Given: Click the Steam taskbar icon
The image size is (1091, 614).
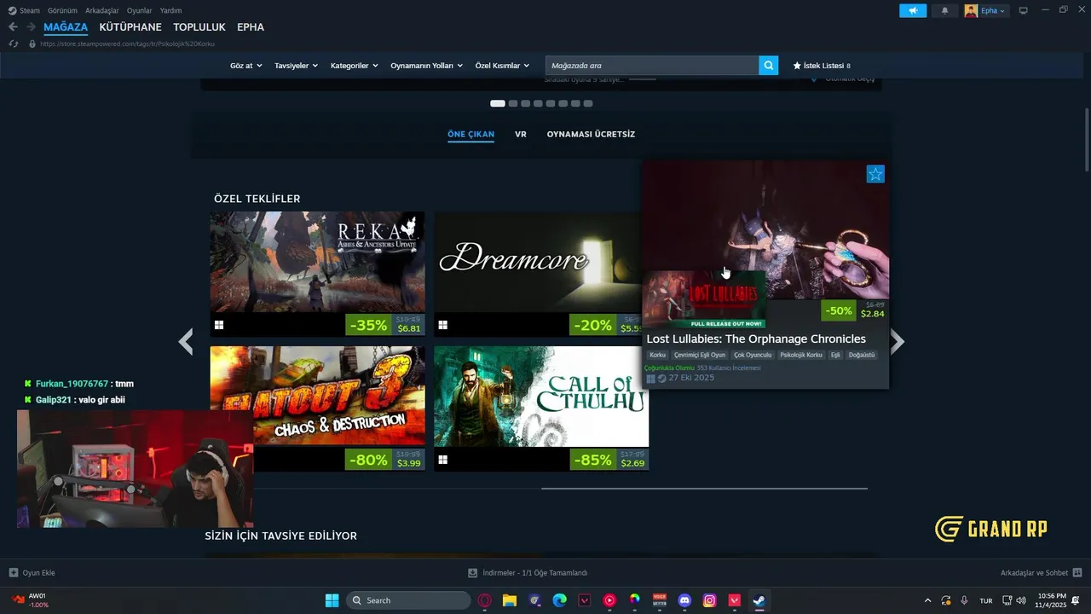Looking at the screenshot, I should (759, 600).
